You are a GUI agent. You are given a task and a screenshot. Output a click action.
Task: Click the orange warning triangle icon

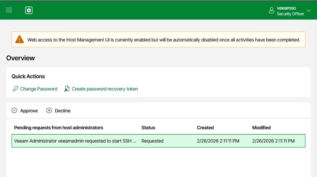click(20, 39)
